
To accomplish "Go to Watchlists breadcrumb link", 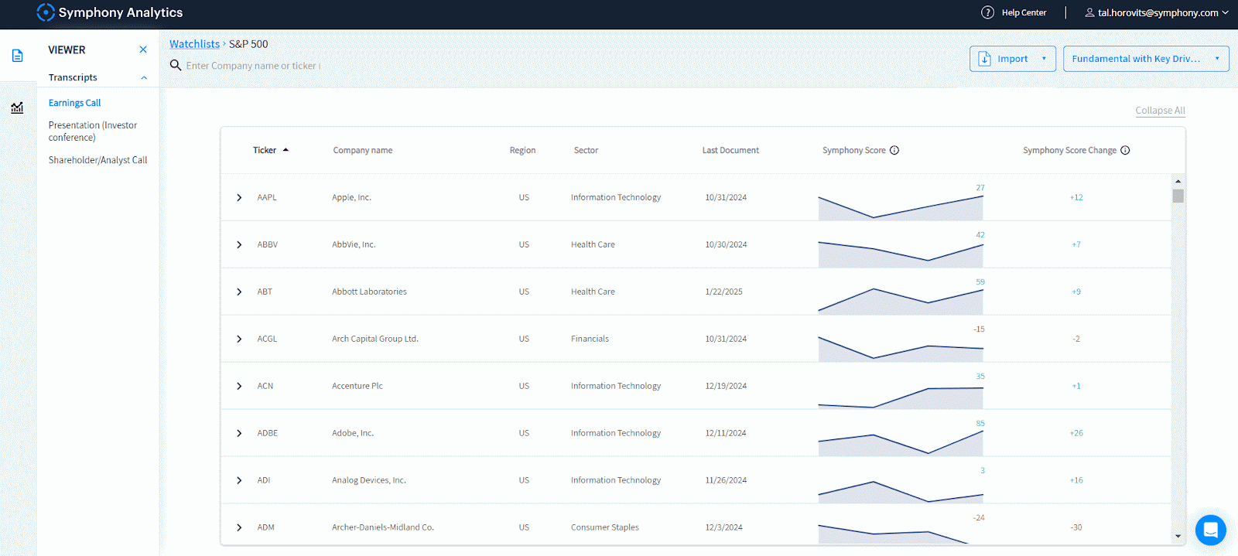I will (194, 44).
